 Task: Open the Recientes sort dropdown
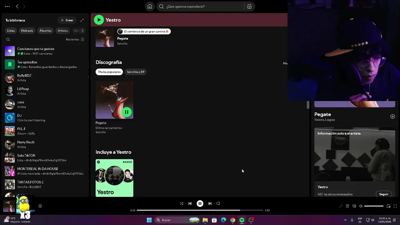tap(75, 39)
